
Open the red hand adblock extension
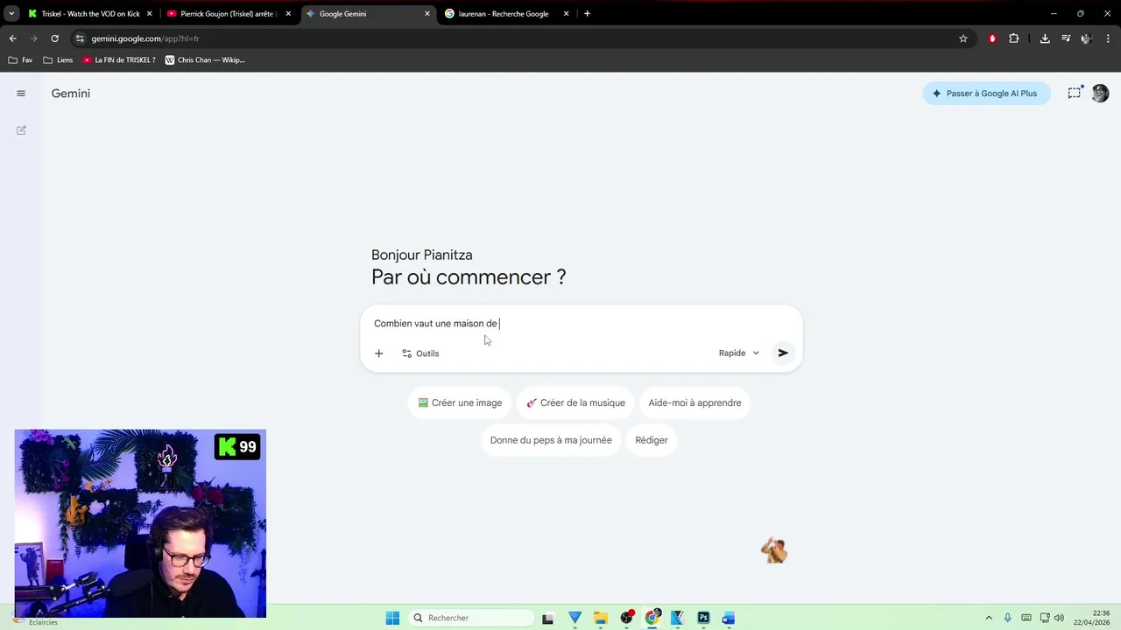coord(992,38)
